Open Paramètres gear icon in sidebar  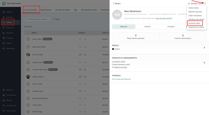tap(4, 95)
